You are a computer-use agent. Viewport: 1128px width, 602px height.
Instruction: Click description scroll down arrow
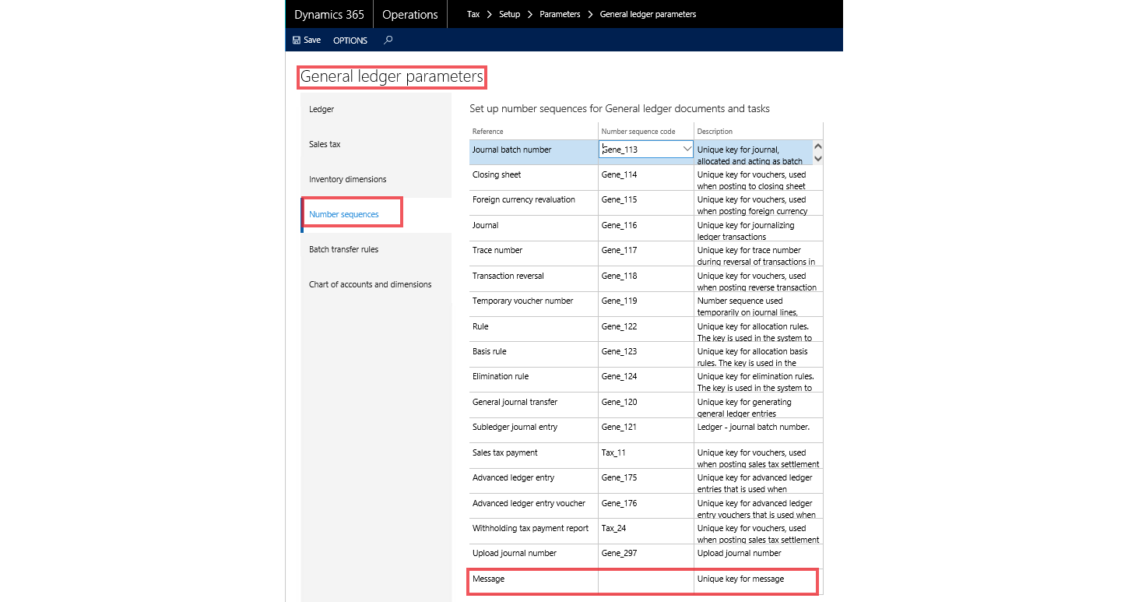[x=817, y=158]
